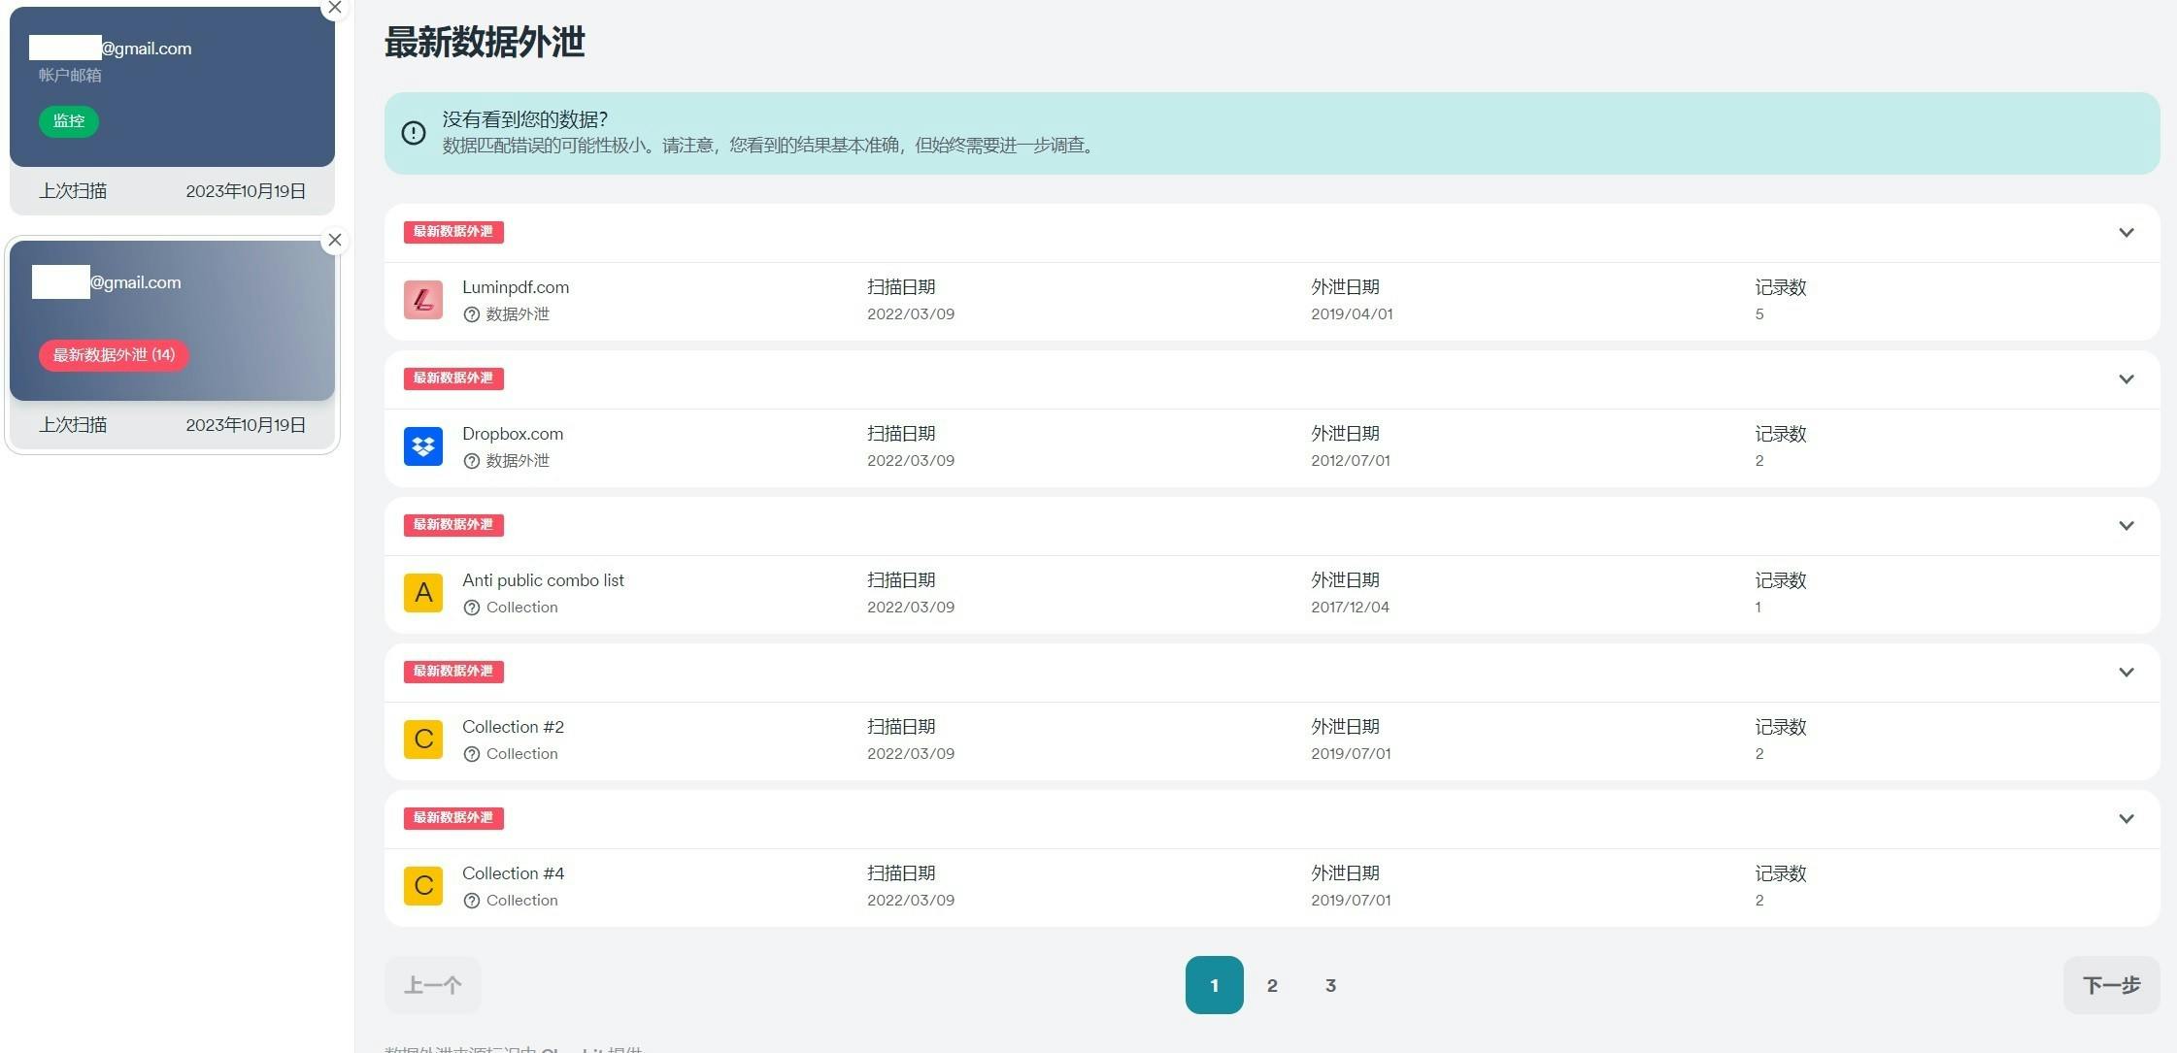Go to page 2 of results
This screenshot has width=2177, height=1053.
click(x=1272, y=985)
